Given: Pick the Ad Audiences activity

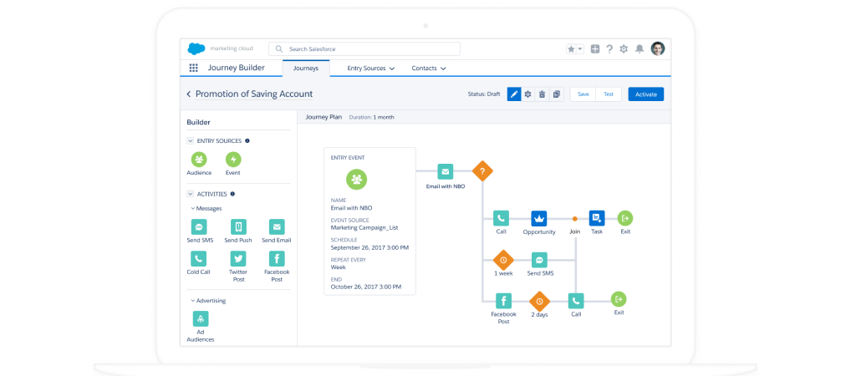Looking at the screenshot, I should [201, 318].
